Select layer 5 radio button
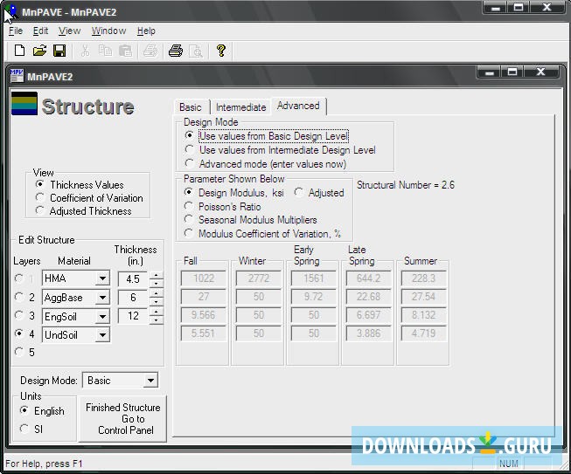 [x=19, y=352]
